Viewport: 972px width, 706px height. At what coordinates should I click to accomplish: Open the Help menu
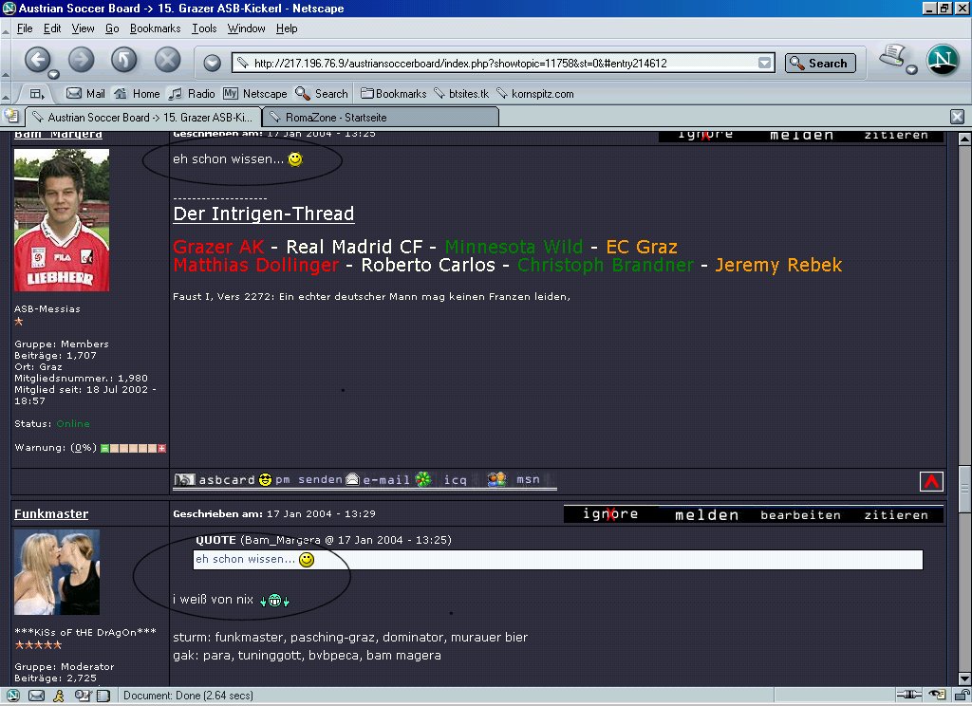pos(287,28)
